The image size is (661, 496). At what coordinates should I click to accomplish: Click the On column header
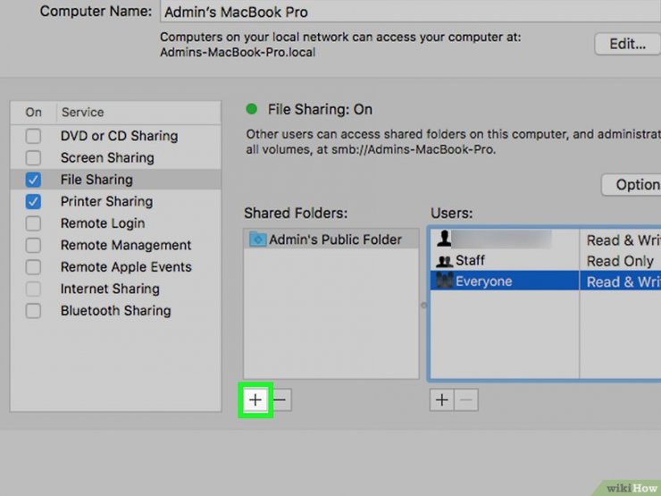[33, 113]
